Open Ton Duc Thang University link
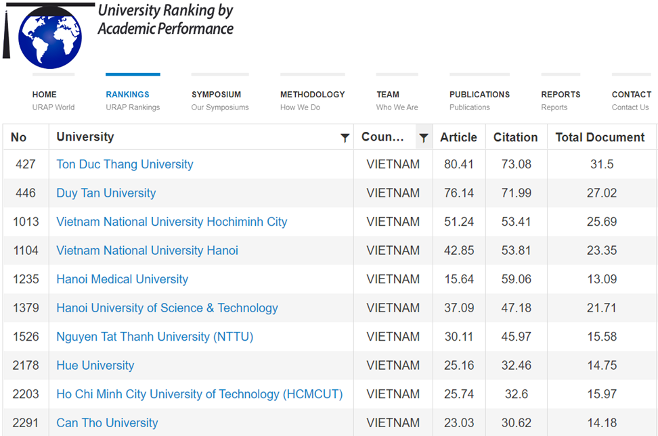Screen dimensions: 658x436 point(125,164)
